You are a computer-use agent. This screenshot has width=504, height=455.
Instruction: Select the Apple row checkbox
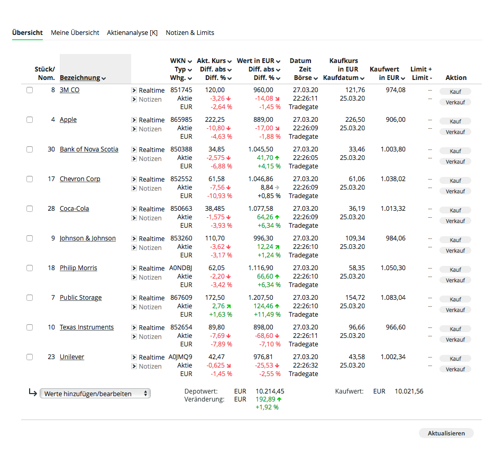(x=30, y=120)
